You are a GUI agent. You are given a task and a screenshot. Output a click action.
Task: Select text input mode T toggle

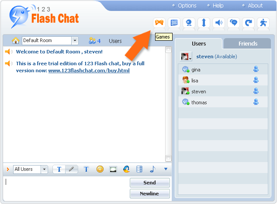click(59, 170)
